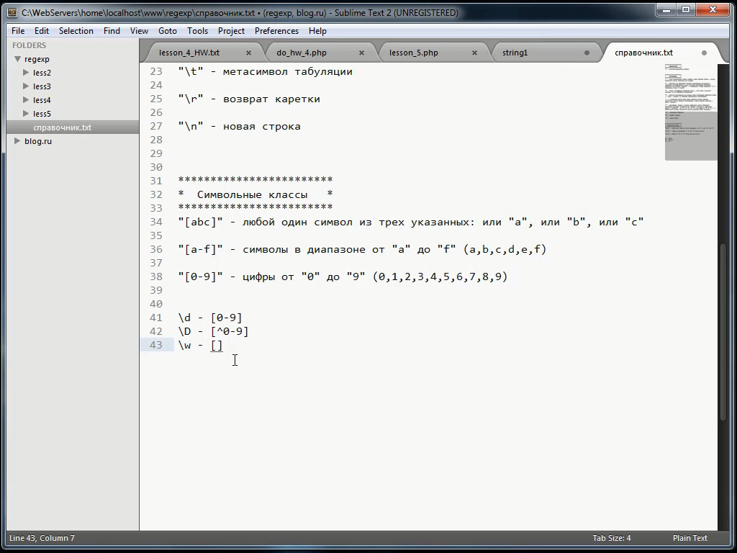Click the FOLDERS sidebar heading
737x553 pixels.
(29, 45)
